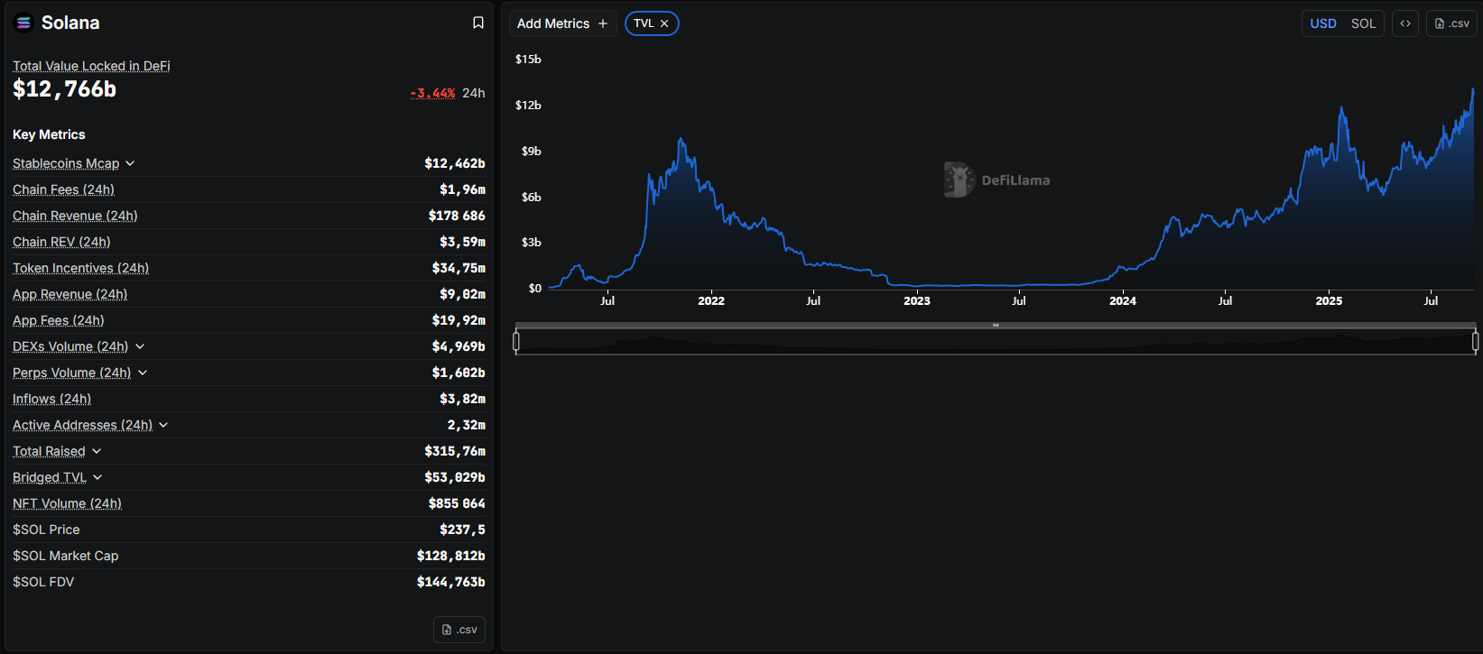Viewport: 1483px width, 654px height.
Task: Click the 2023 x-axis label
Action: tap(917, 300)
